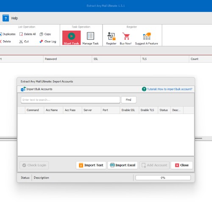Click the Cut scissors icon
212x212 pixels.
[x=21, y=42]
